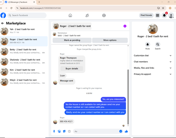176x138 pixels.
Task: Click the 6:18 PM timestamp
Action: tap(89, 93)
